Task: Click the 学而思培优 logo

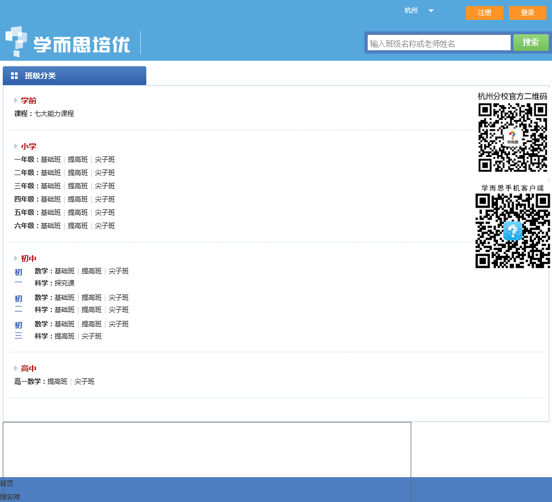Action: point(68,42)
